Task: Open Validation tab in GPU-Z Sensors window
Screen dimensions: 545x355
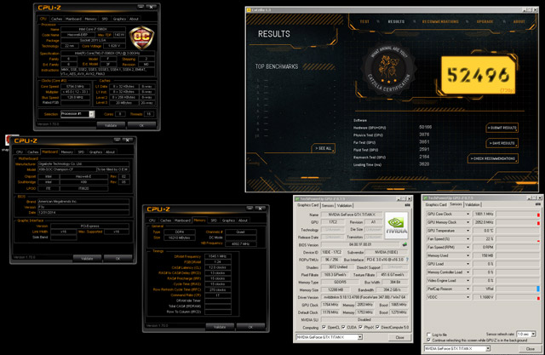Action: 472,205
